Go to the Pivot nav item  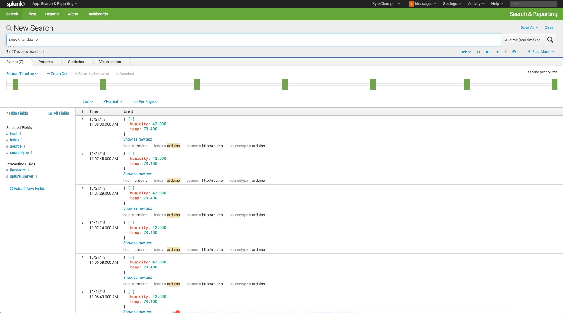click(x=32, y=14)
